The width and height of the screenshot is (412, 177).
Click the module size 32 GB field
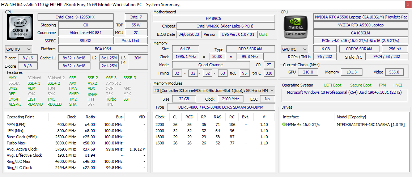[x=184, y=99]
